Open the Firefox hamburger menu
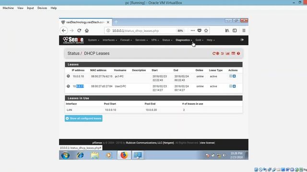This screenshot has height=172, width=307. point(244,31)
